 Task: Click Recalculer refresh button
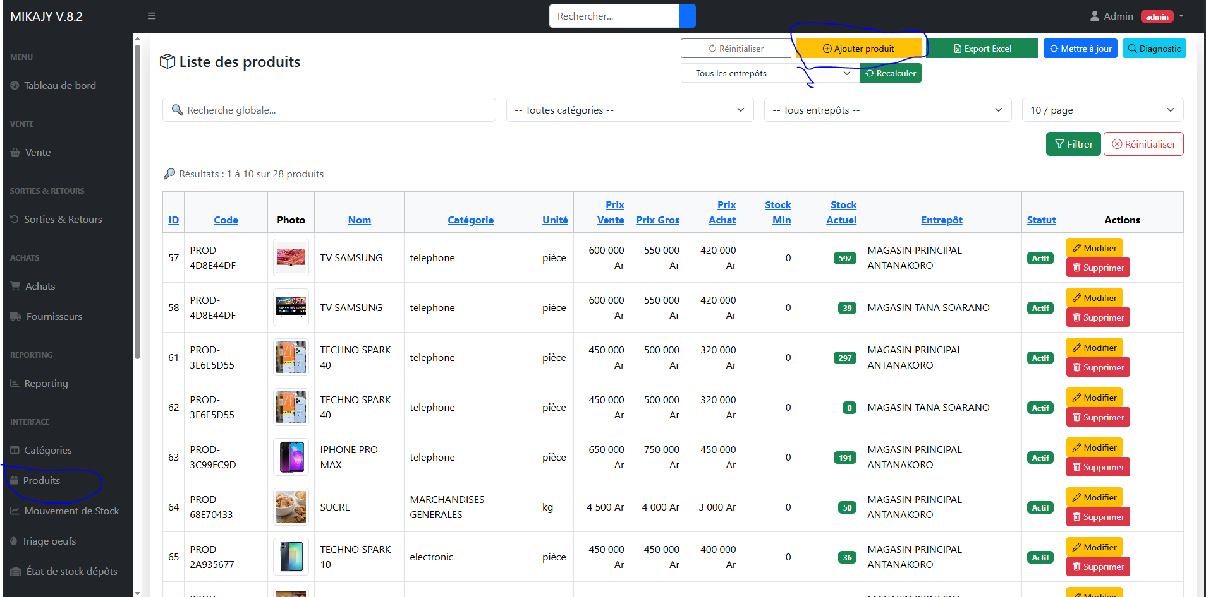click(890, 73)
